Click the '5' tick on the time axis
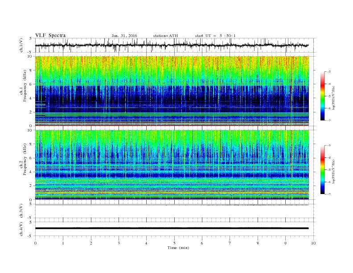The image size is (353, 273). [174, 243]
